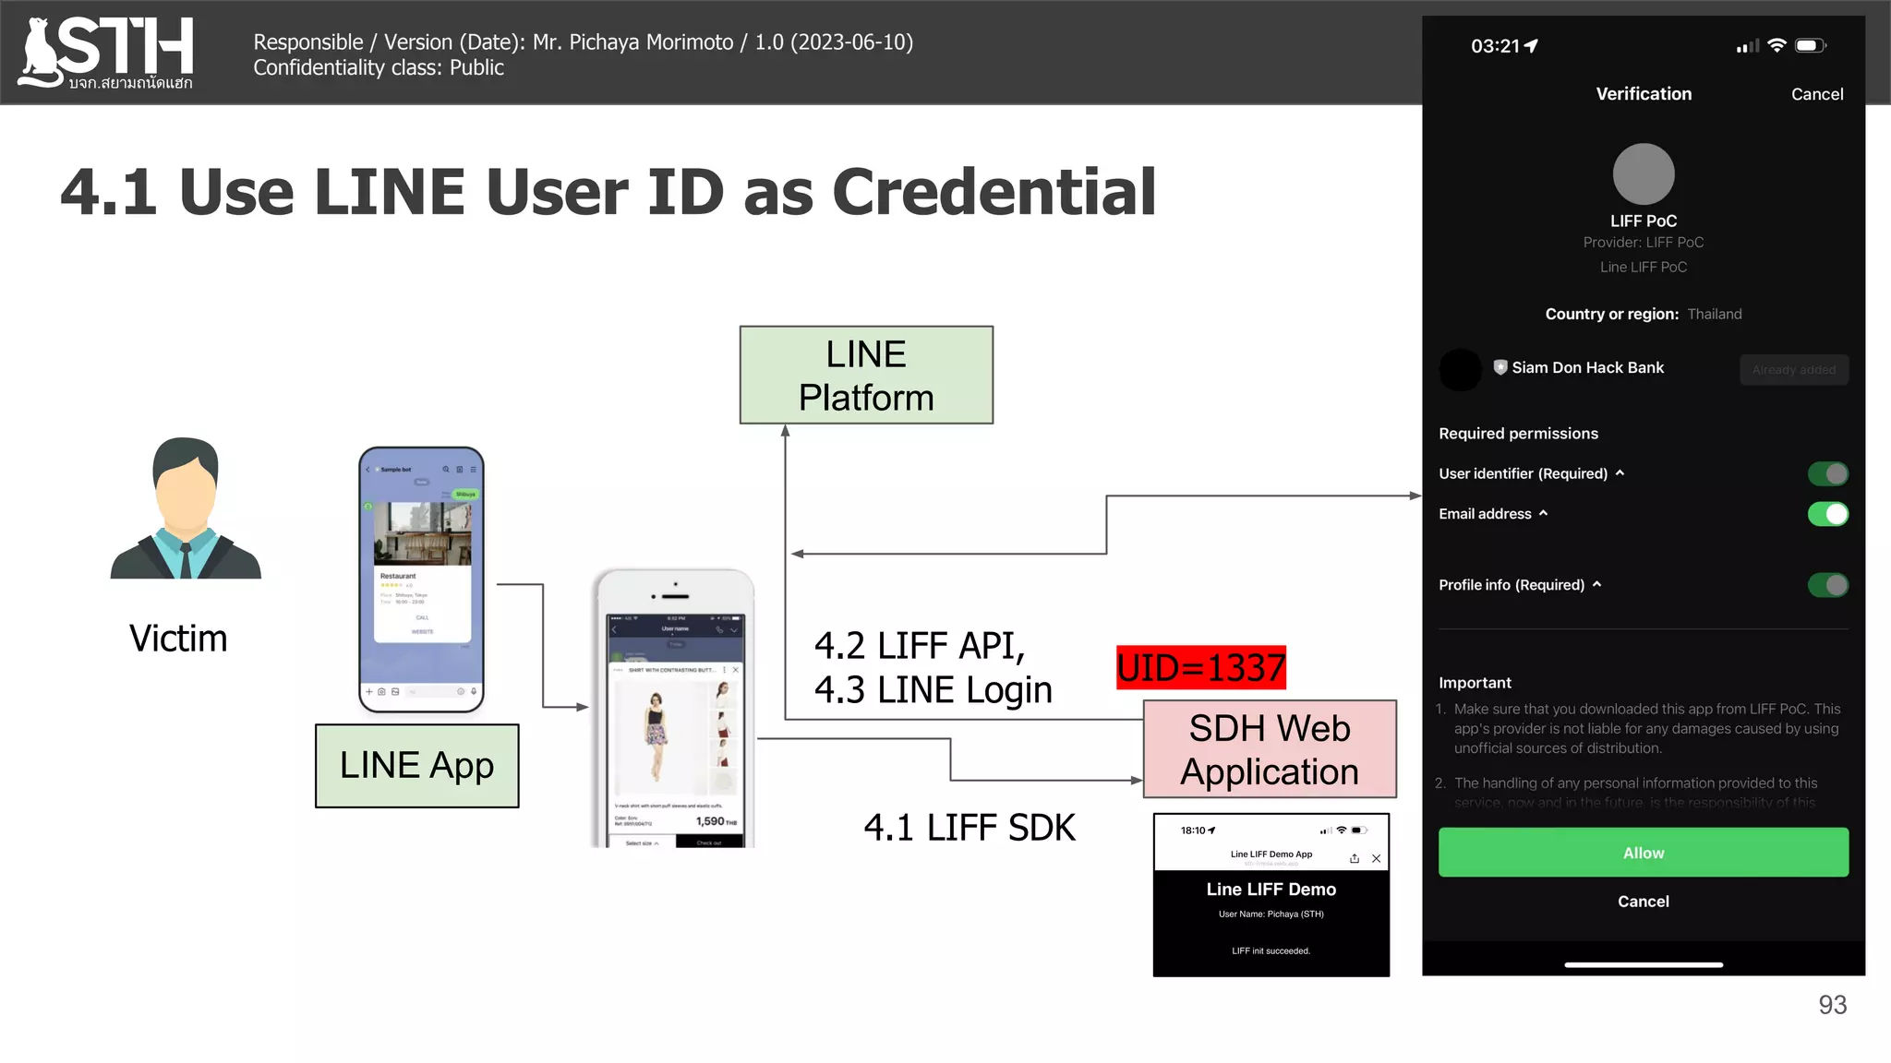The width and height of the screenshot is (1891, 1063).
Task: Click the location arrow beside 03:21
Action: click(x=1531, y=45)
